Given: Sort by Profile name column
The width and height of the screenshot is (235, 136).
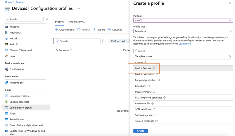Looking at the screenshot, I should [x=64, y=50].
